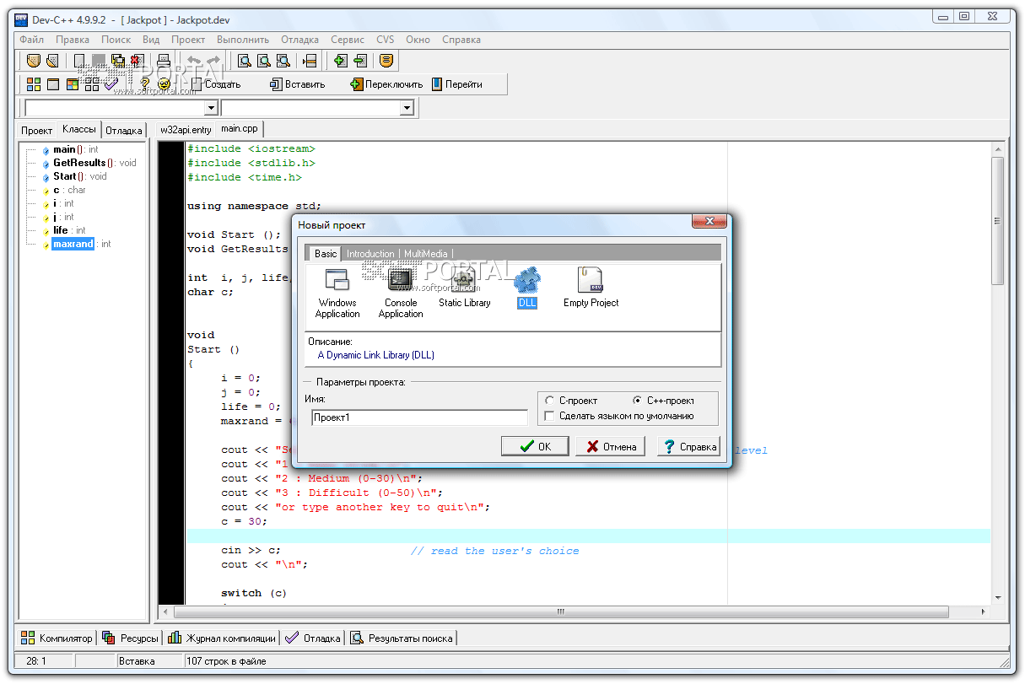The image size is (1025, 684).
Task: Click the run program window icon
Action: click(x=53, y=84)
